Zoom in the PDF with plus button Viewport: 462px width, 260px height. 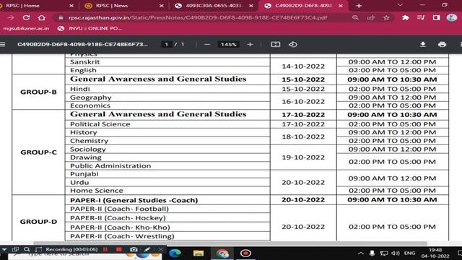point(250,44)
